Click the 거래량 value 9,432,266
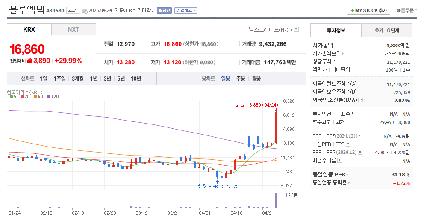 [273, 44]
